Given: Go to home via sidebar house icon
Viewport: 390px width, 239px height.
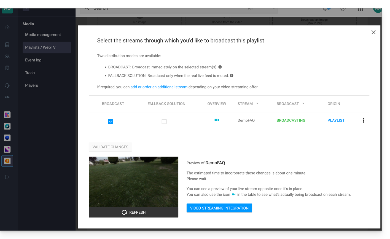Looking at the screenshot, I should [x=7, y=27].
